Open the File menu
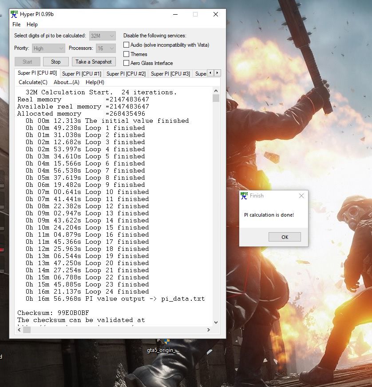This screenshot has height=387, width=372. [16, 24]
